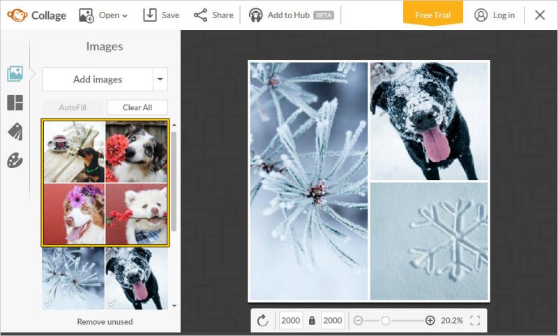Click the Save download icon

pos(150,15)
